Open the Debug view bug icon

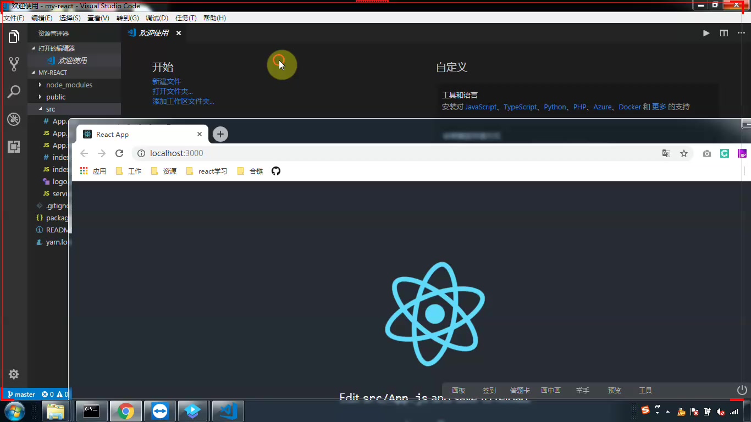coord(14,119)
